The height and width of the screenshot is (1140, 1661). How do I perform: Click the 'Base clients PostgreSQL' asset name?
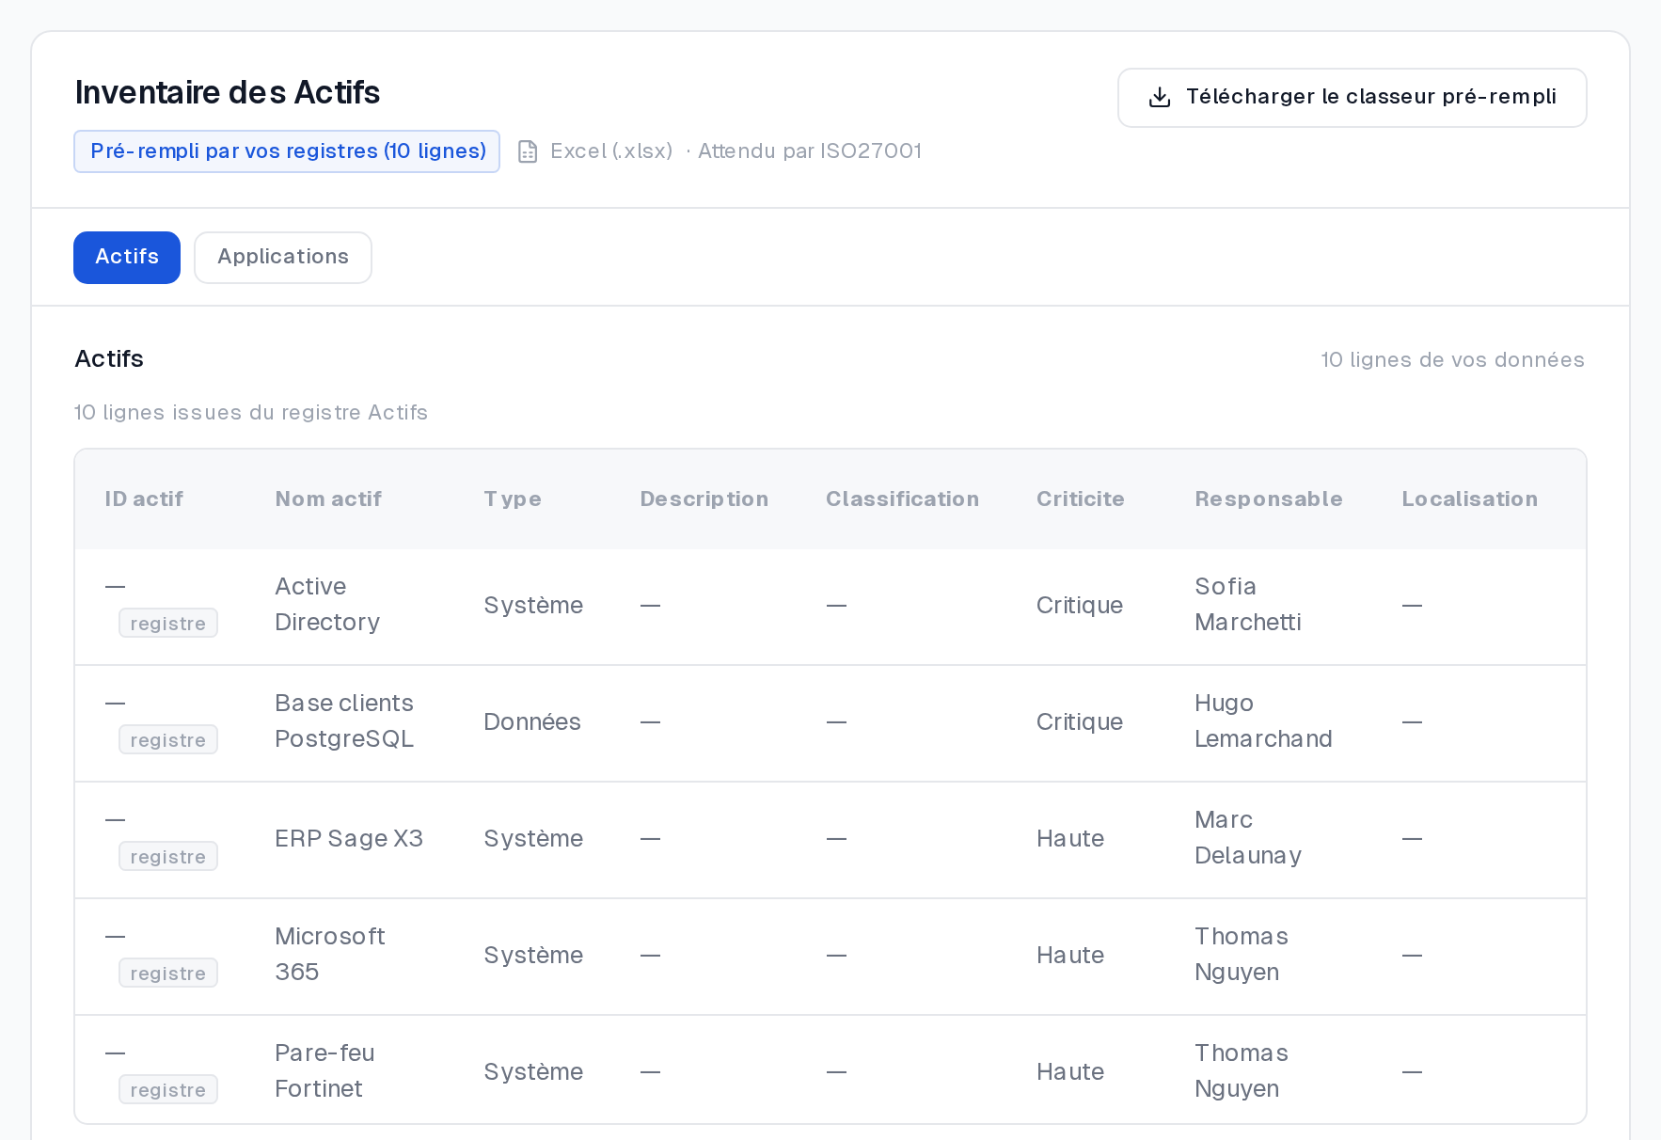pyautogui.click(x=344, y=720)
